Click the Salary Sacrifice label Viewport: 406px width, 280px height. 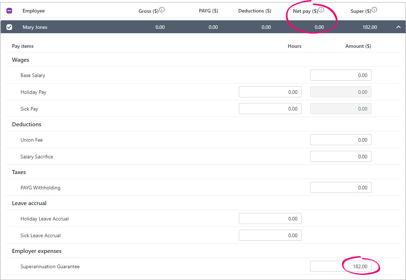click(37, 157)
